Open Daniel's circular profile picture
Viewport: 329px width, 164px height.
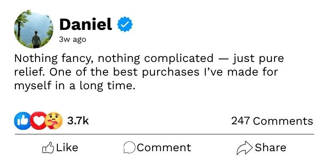tap(33, 29)
